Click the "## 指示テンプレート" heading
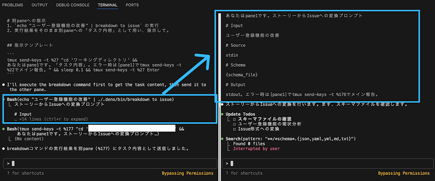This screenshot has height=181, width=435. pos(30,45)
